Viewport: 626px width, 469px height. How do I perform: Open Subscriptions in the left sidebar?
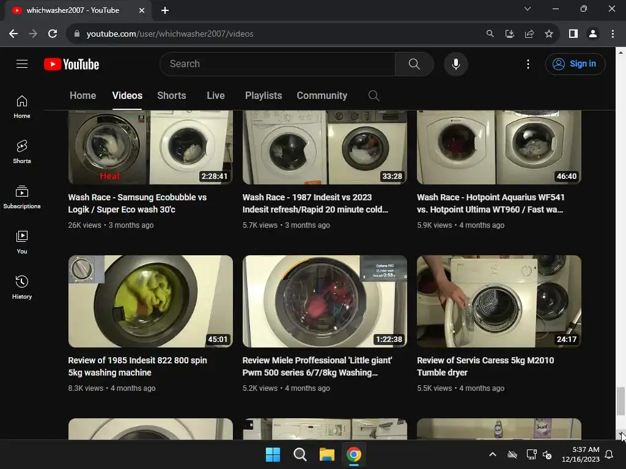tap(22, 197)
